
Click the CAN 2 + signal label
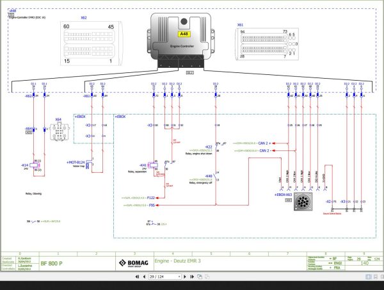(265, 143)
